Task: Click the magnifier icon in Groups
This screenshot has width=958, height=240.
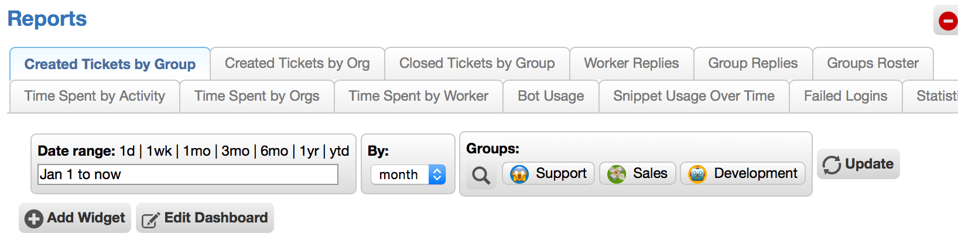Action: click(x=481, y=175)
